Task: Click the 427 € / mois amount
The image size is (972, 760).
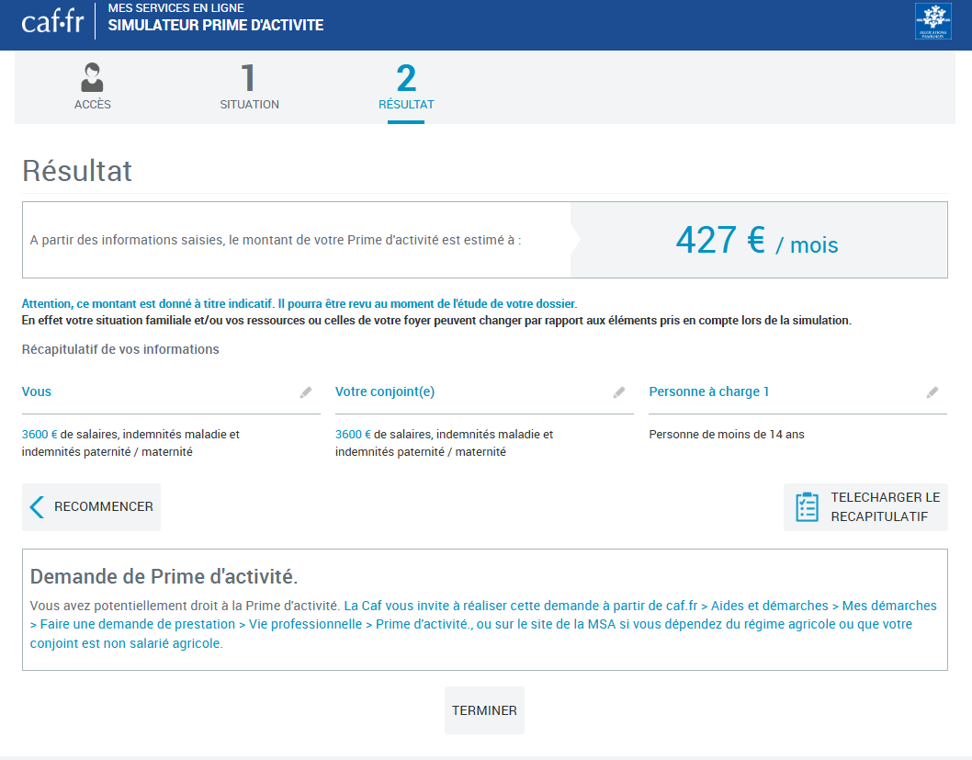Action: point(757,241)
